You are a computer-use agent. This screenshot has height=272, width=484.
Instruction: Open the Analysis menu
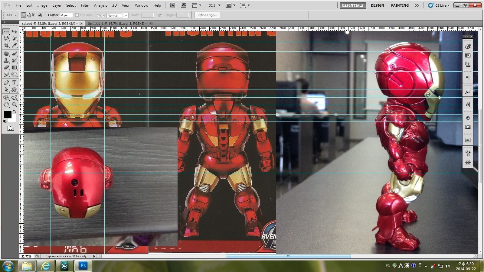pos(100,5)
